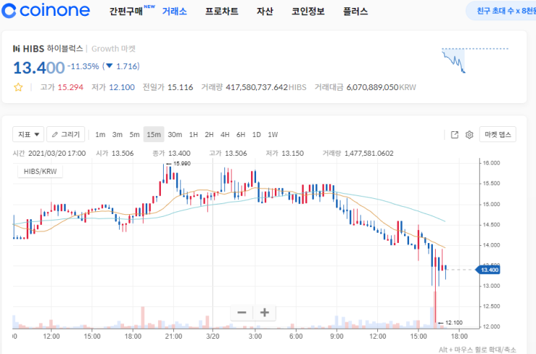Select the 4H chart interval

[225, 135]
